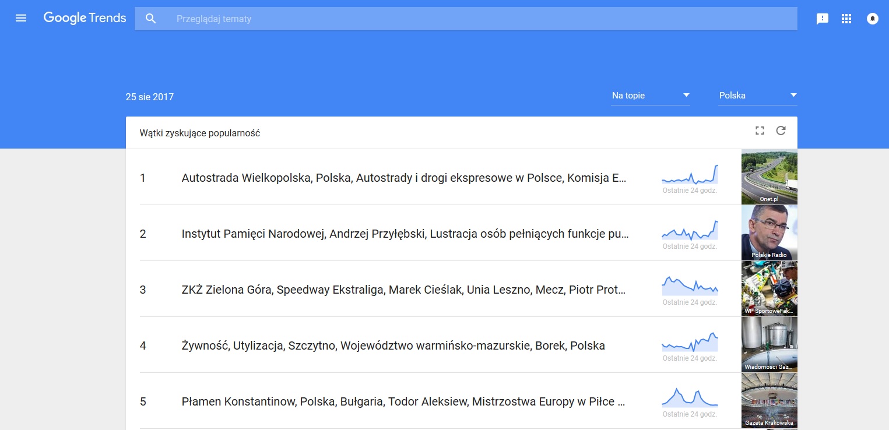Click rank number 1
The image size is (889, 430).
coord(143,178)
